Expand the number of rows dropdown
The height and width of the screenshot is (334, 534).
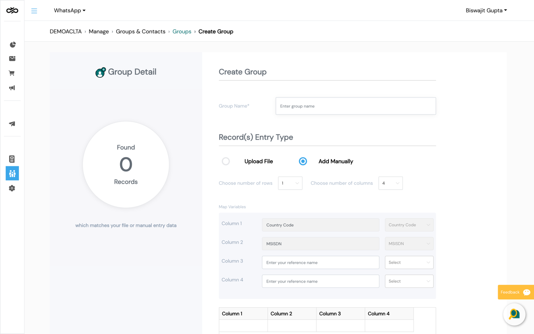tap(290, 183)
